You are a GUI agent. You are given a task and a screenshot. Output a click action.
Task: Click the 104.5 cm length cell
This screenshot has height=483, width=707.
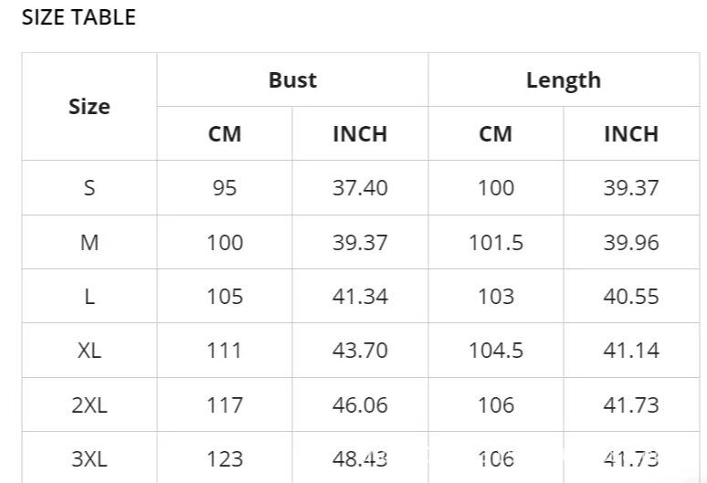[x=496, y=351]
